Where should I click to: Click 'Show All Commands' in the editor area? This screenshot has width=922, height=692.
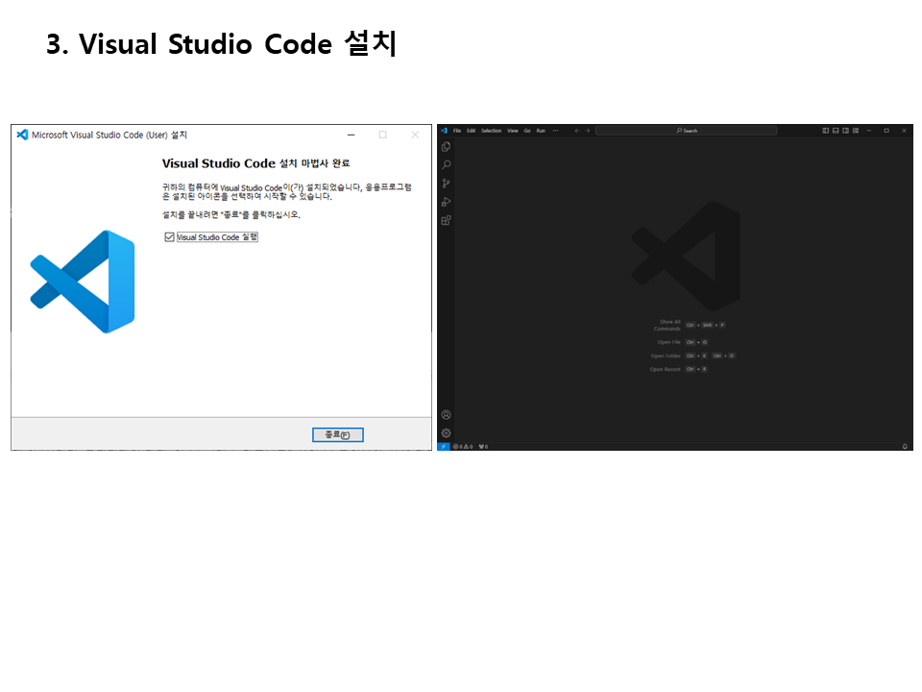click(x=667, y=325)
